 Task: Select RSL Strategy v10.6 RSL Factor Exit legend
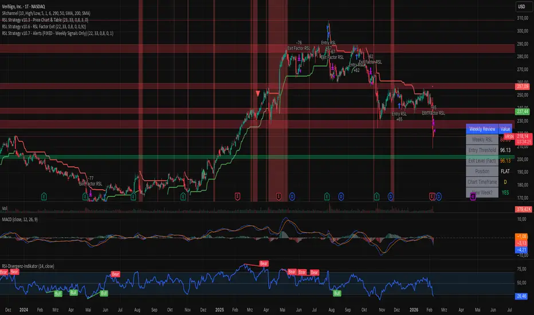click(x=44, y=26)
